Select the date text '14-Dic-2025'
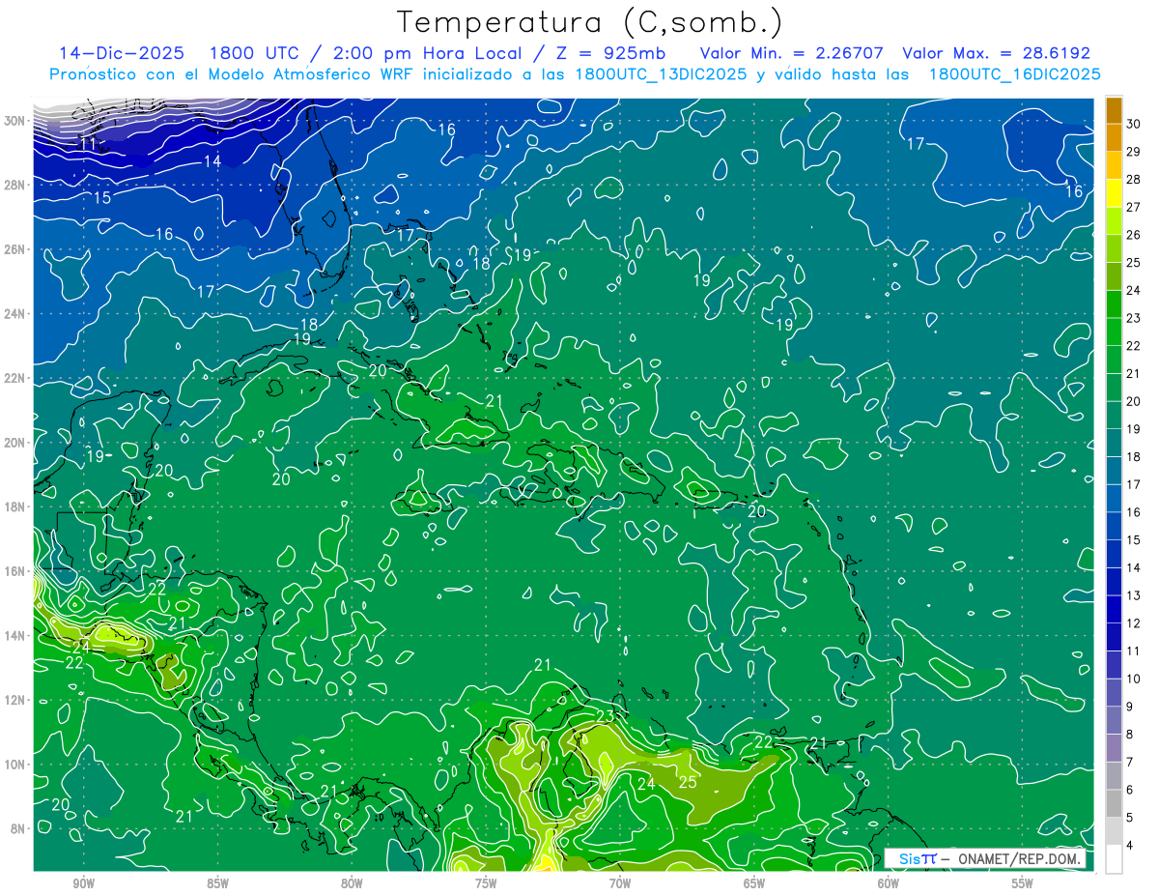 click(x=121, y=53)
